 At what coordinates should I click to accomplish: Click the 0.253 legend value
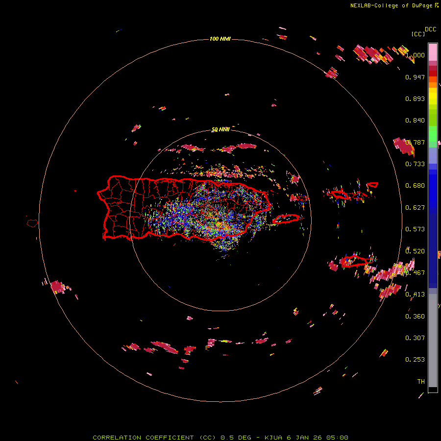pyautogui.click(x=415, y=360)
